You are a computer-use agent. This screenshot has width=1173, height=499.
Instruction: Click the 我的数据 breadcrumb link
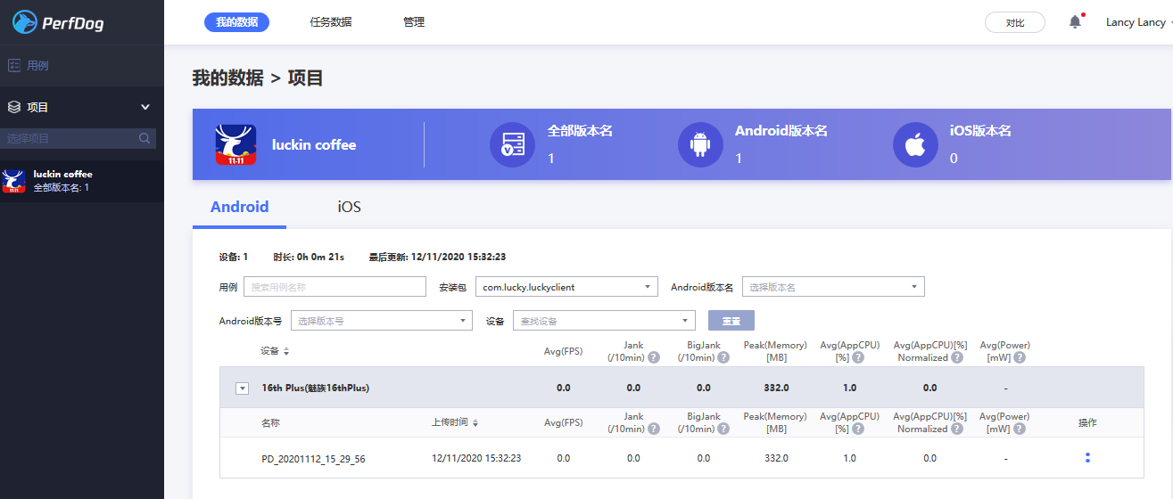coord(228,78)
